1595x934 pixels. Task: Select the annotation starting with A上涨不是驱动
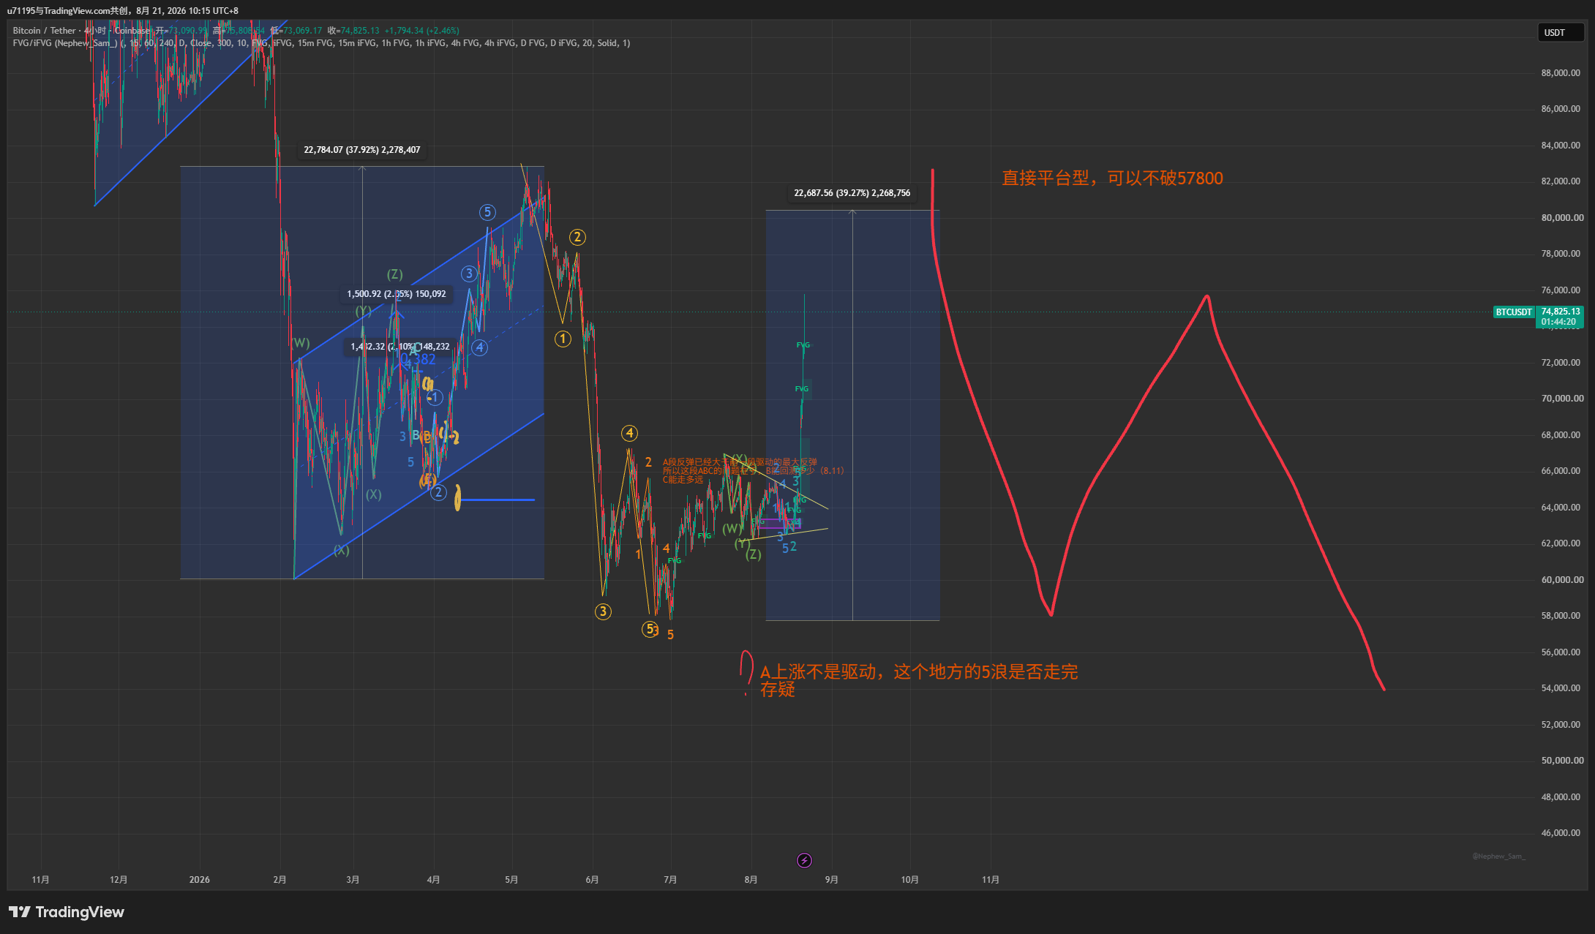coord(919,680)
